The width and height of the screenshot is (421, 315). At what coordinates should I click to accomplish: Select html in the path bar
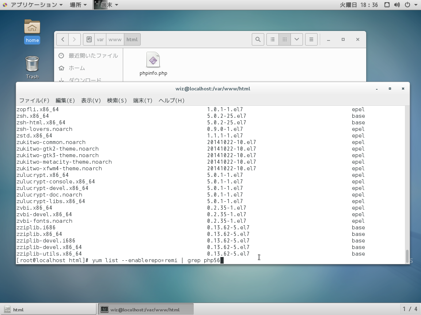coord(132,39)
